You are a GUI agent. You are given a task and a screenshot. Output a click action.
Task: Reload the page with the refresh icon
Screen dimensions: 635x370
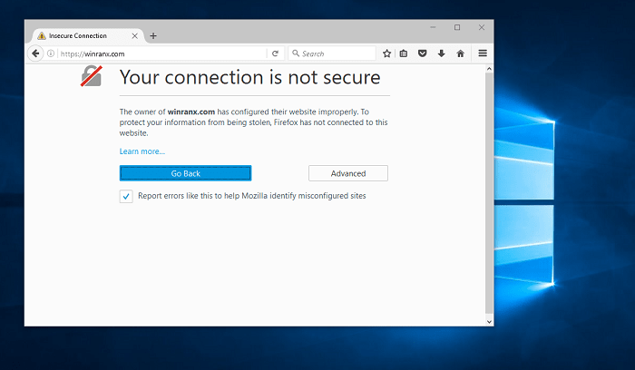276,54
